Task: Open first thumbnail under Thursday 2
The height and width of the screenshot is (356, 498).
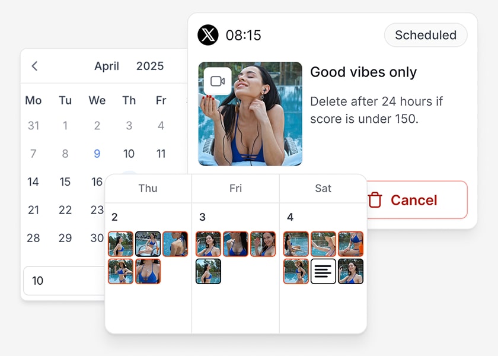Action: coord(120,244)
